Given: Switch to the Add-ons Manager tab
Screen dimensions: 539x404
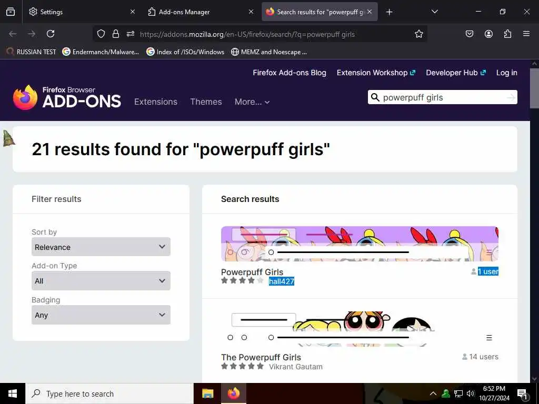Looking at the screenshot, I should 200,12.
